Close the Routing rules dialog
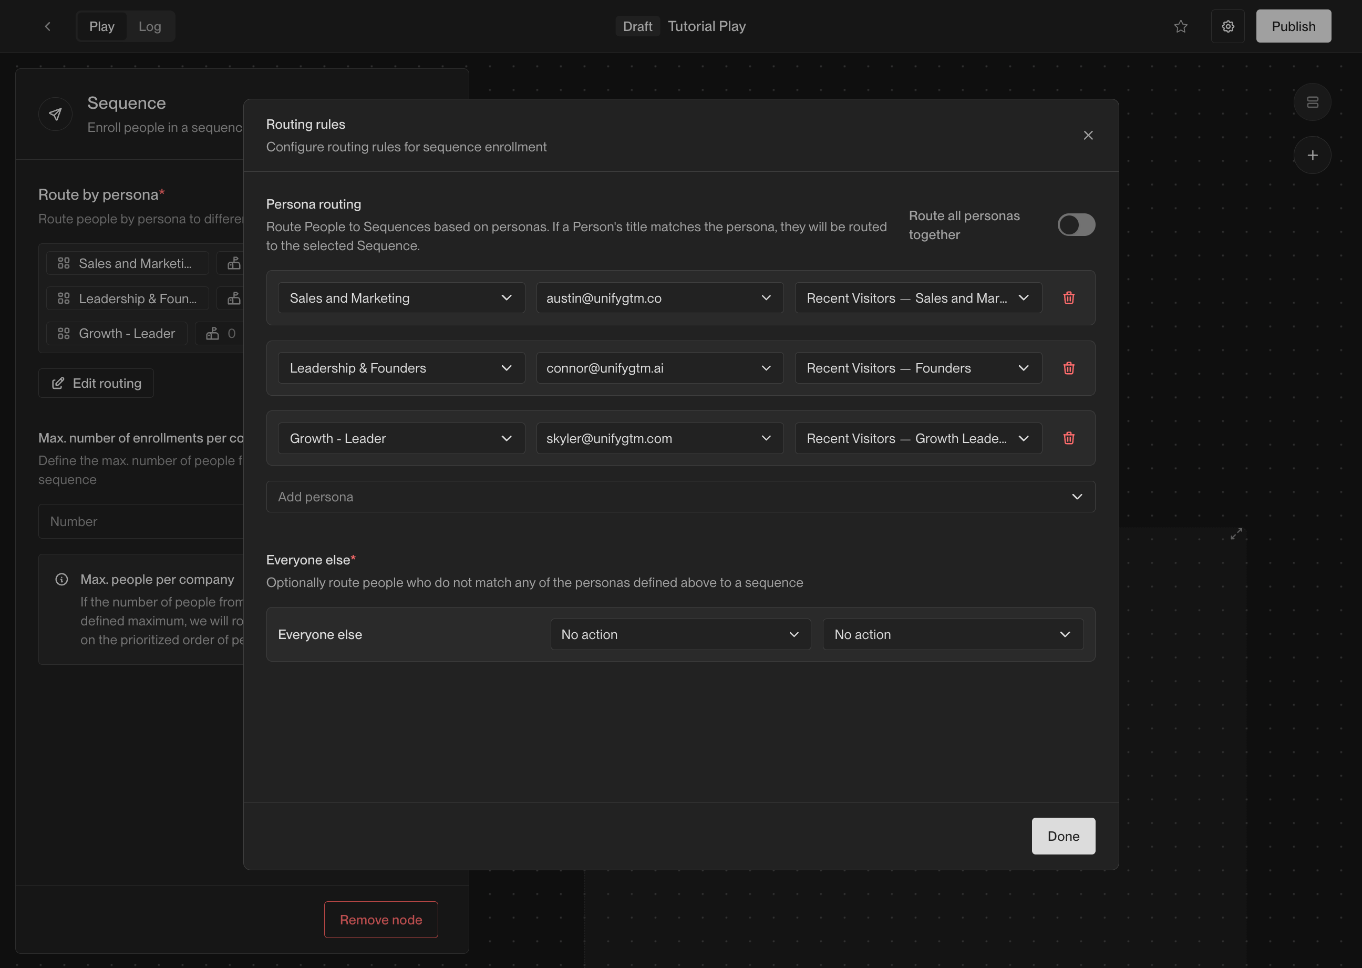 click(x=1088, y=135)
